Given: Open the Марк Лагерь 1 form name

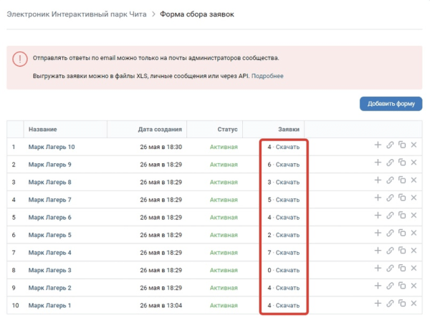Looking at the screenshot, I should pyautogui.click(x=50, y=305).
